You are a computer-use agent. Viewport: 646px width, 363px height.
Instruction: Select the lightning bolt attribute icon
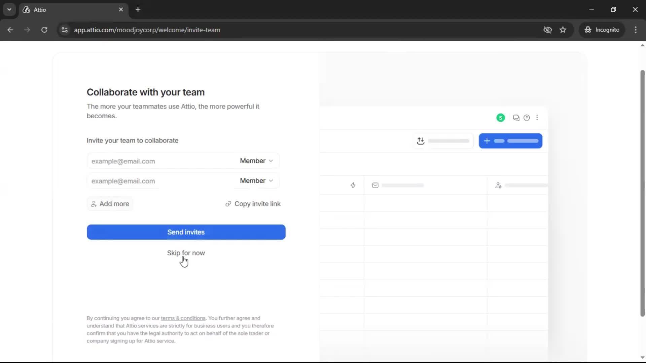[x=353, y=185]
